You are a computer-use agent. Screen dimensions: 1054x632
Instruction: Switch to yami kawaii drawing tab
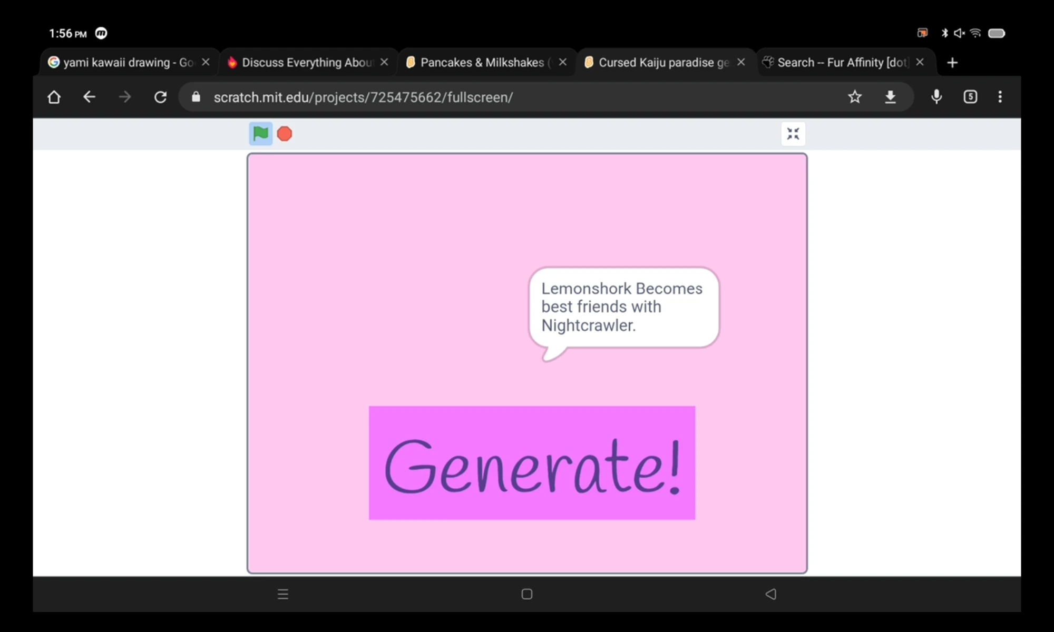pos(121,63)
